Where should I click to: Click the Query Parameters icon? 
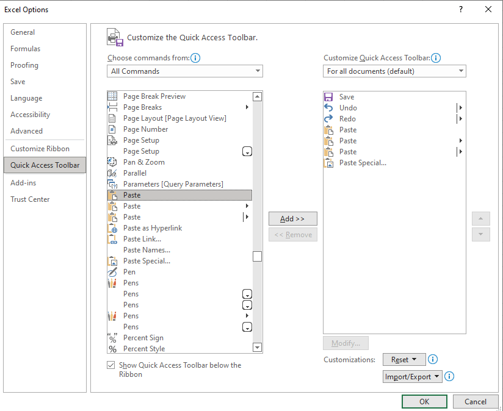coord(112,184)
